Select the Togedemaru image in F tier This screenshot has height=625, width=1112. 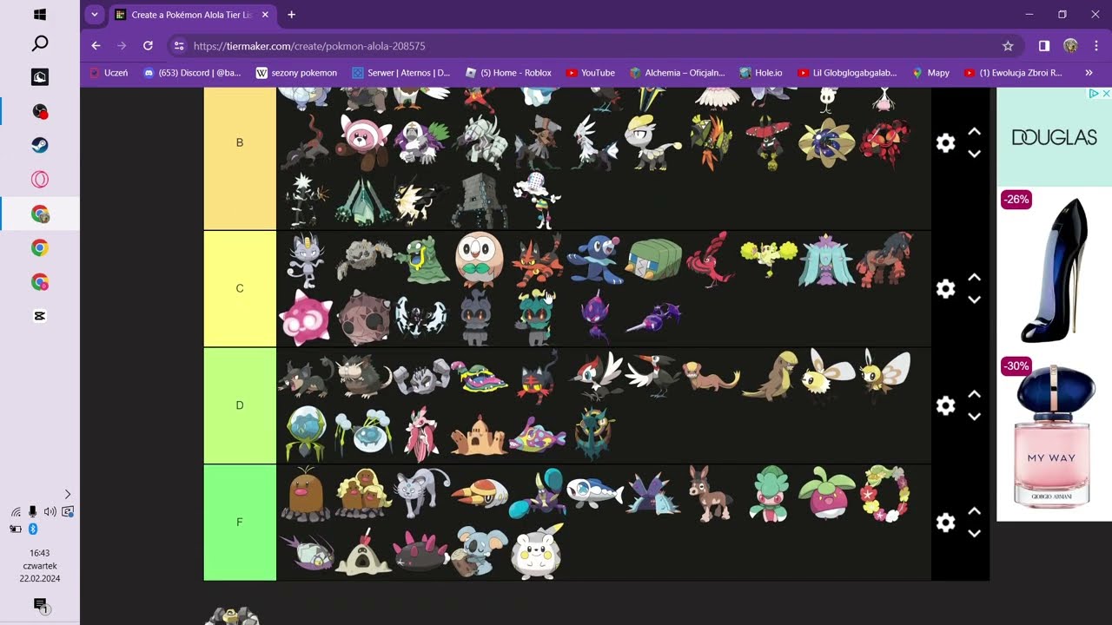tap(537, 552)
